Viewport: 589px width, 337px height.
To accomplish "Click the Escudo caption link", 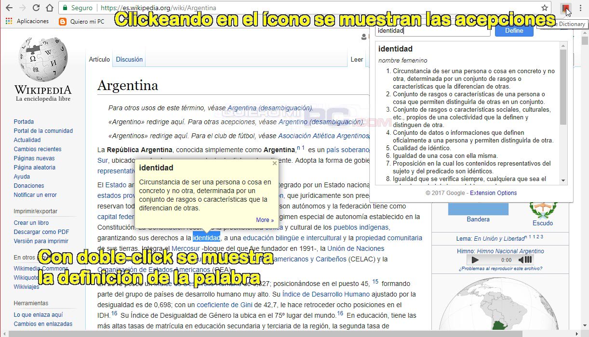I will [543, 223].
